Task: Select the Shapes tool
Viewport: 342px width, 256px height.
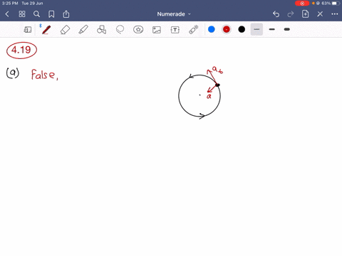Action: tap(102, 30)
